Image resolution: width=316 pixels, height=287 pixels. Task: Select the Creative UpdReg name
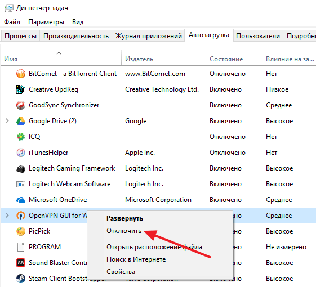[x=54, y=89]
